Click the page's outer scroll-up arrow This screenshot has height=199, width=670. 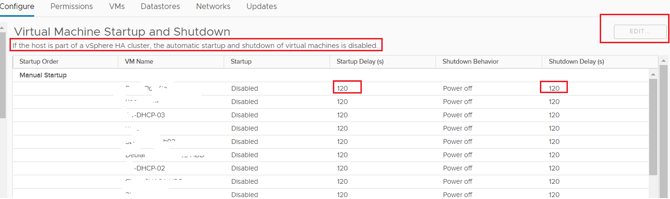662,61
